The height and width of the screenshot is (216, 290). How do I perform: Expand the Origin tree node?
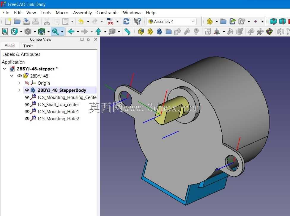19,83
